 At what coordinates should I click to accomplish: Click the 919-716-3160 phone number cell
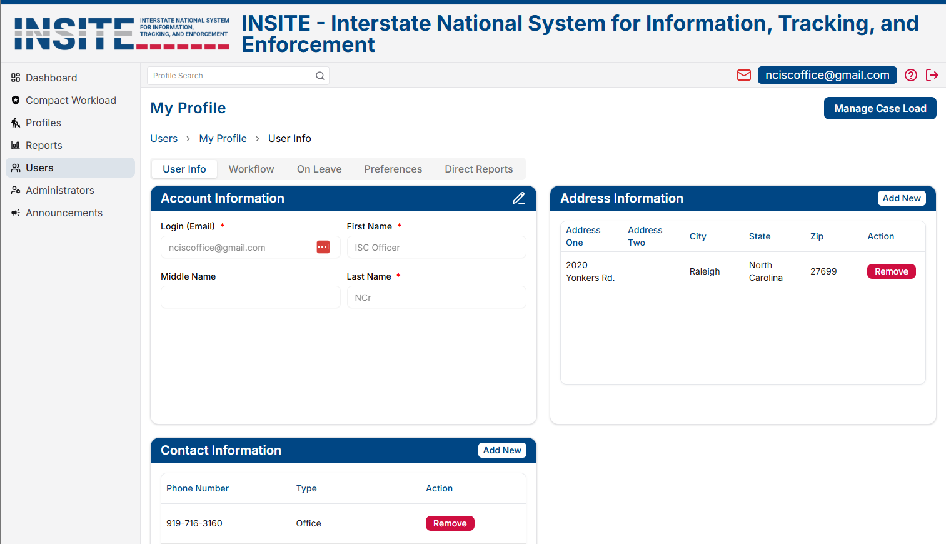tap(194, 523)
